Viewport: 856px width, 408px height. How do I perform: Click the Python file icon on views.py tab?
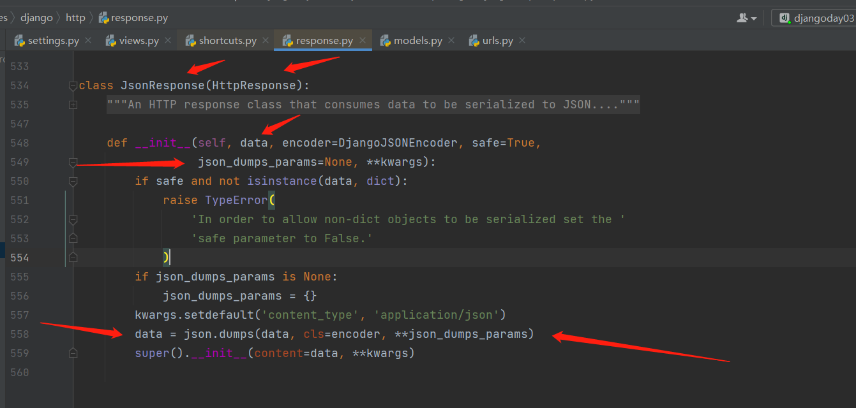click(111, 41)
